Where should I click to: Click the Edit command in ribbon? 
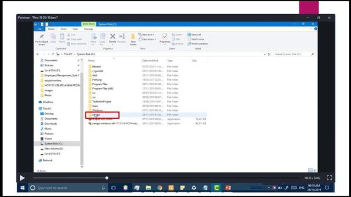176,39
